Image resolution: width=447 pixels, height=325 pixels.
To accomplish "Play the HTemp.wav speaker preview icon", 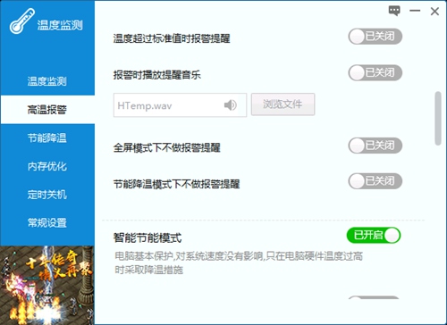I will [230, 105].
